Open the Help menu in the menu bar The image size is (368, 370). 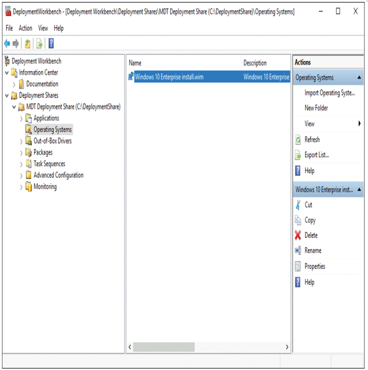tap(58, 28)
